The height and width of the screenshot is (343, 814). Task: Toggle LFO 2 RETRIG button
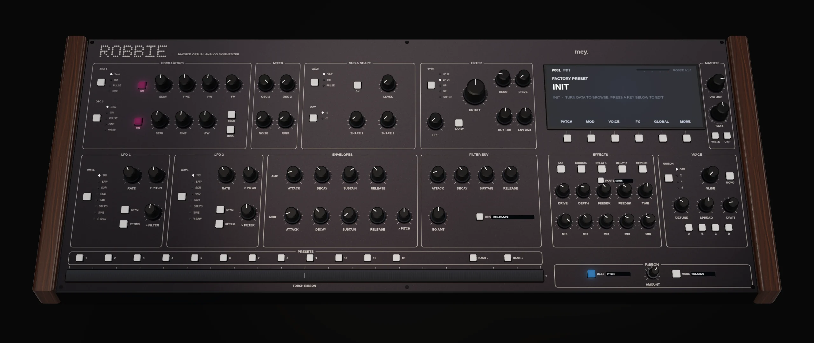(x=219, y=224)
